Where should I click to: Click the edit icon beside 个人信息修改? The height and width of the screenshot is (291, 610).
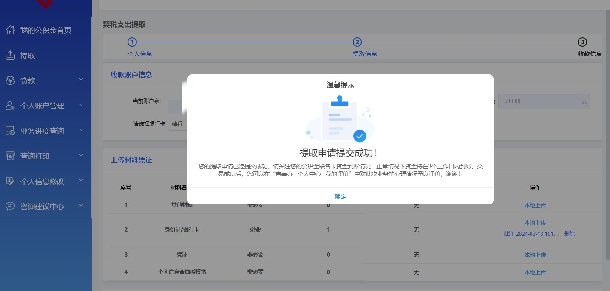(x=10, y=181)
